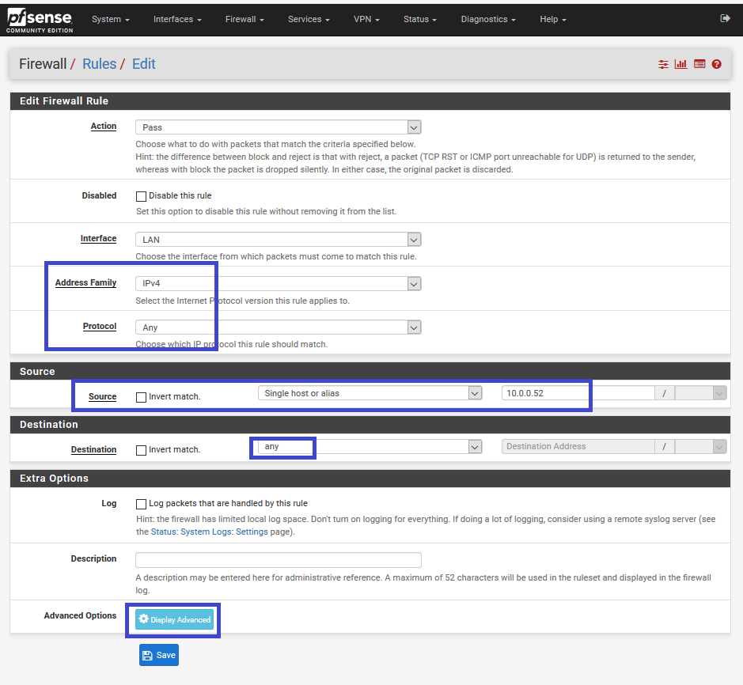
Task: Click the logout icon in top bar
Action: tap(725, 18)
